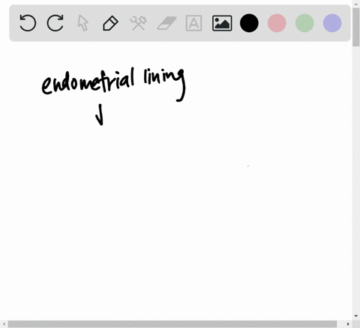The image size is (360, 328).
Task: Choose the pink color swatch
Action: point(277,23)
